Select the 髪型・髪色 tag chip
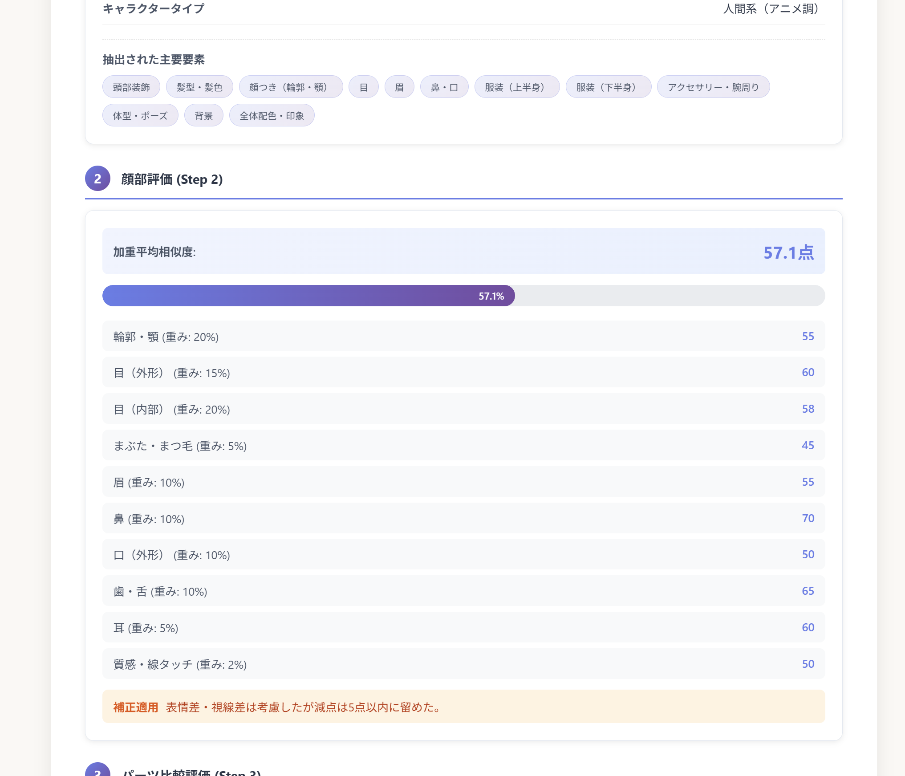 (x=199, y=87)
